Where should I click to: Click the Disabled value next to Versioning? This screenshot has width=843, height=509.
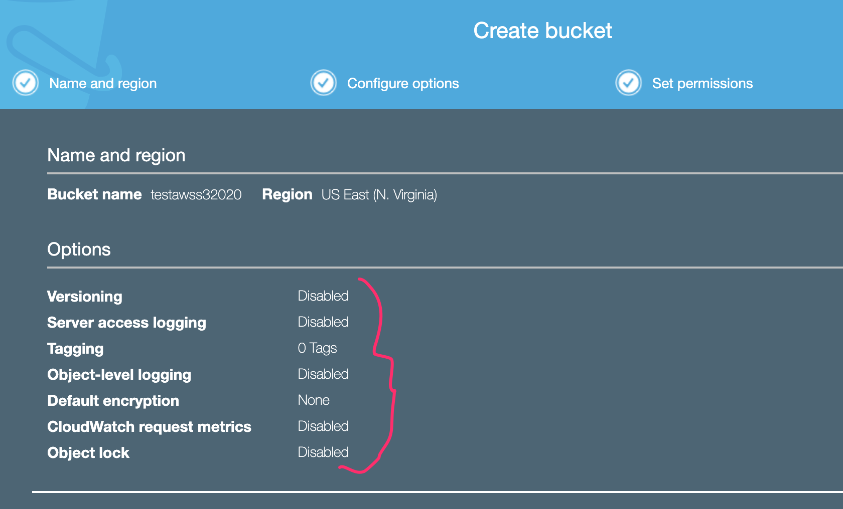point(323,296)
